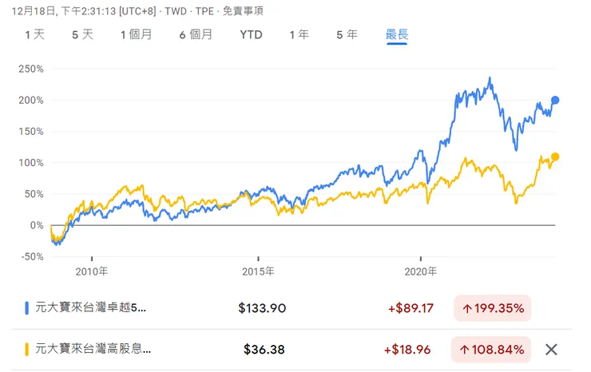Open the 元大寶來台灣卓越5 stock row
Viewport: 591px width, 372px height.
click(x=86, y=307)
